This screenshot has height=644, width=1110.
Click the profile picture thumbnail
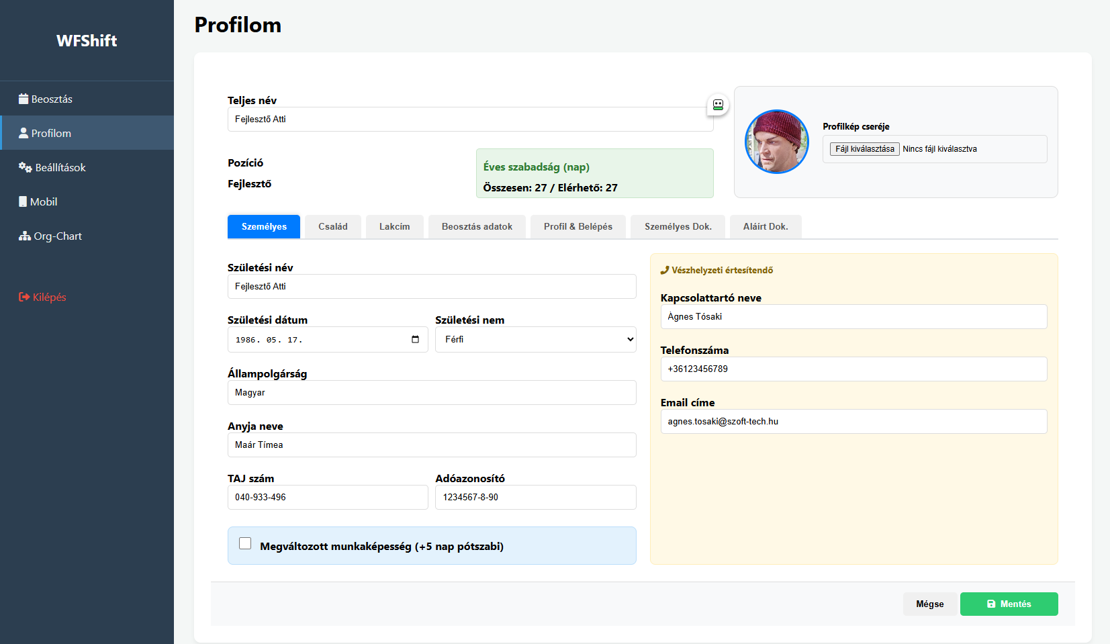777,142
